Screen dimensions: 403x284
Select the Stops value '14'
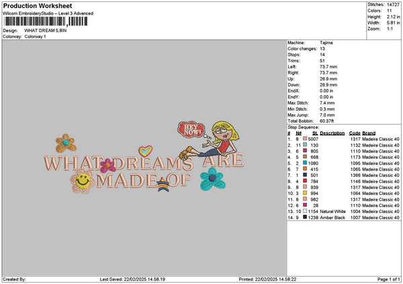tap(322, 55)
